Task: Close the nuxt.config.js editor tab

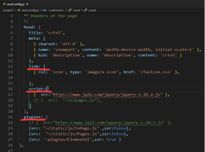Action: [27, 4]
